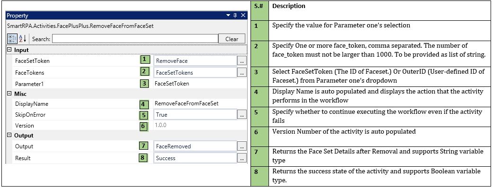Viewport: 492px width, 188px height.
Task: Open expression editor for Result
Action: click(242, 158)
